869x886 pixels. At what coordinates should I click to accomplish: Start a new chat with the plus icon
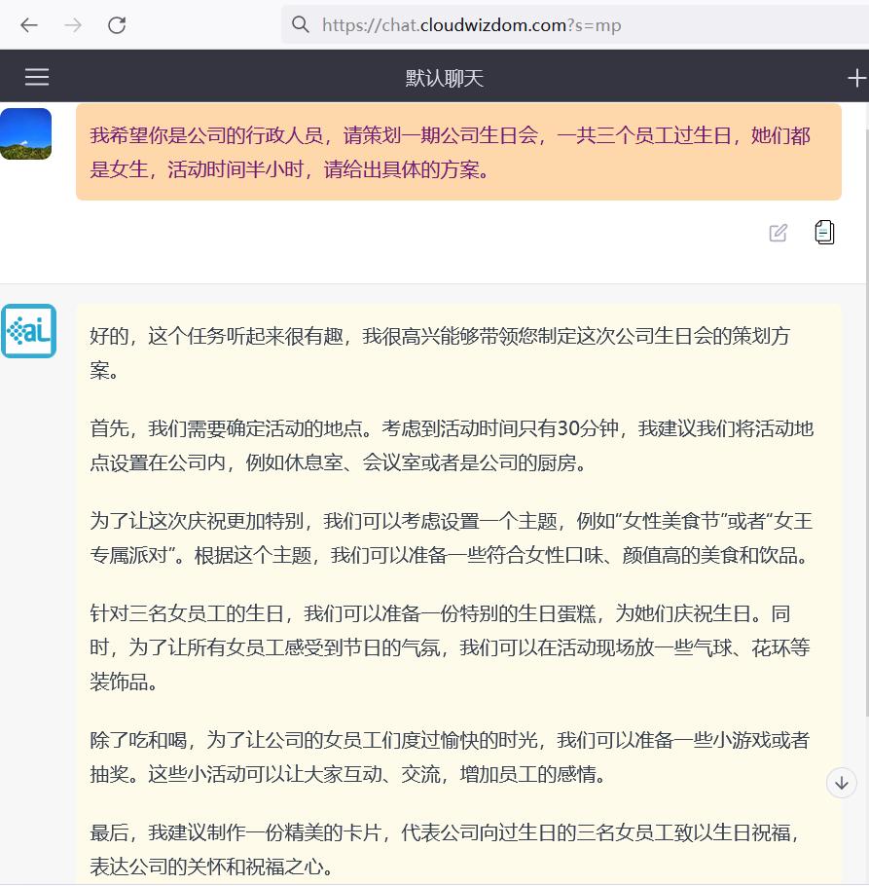(855, 76)
